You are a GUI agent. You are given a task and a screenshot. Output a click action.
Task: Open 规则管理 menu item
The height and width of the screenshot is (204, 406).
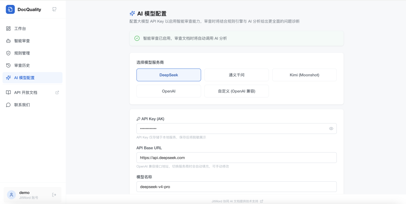(32, 53)
